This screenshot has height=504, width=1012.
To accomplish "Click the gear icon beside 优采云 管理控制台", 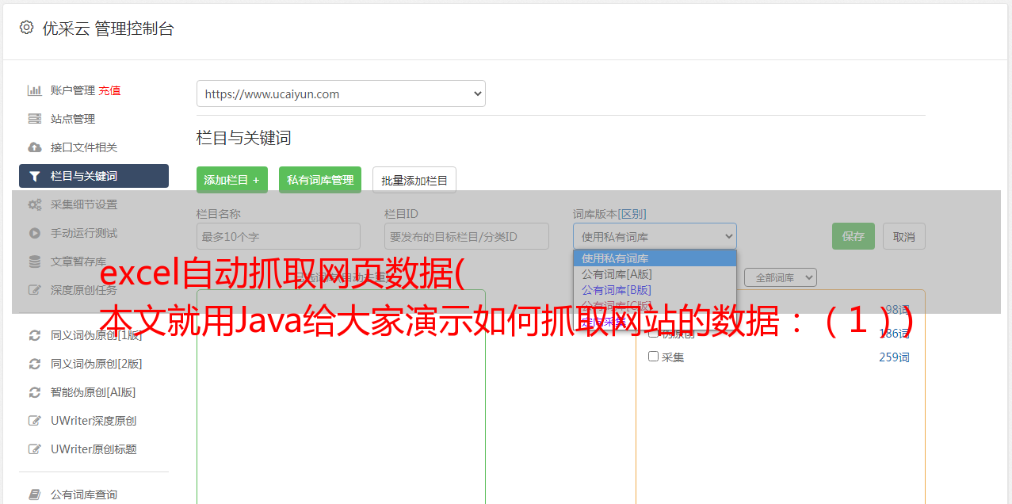I will (26, 28).
